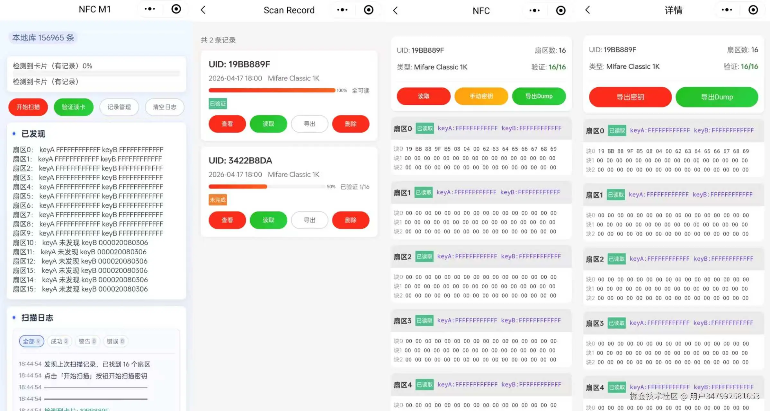Expand 扇区2 header in 详情 screen
Viewport: 770px width, 411px height.
(673, 259)
